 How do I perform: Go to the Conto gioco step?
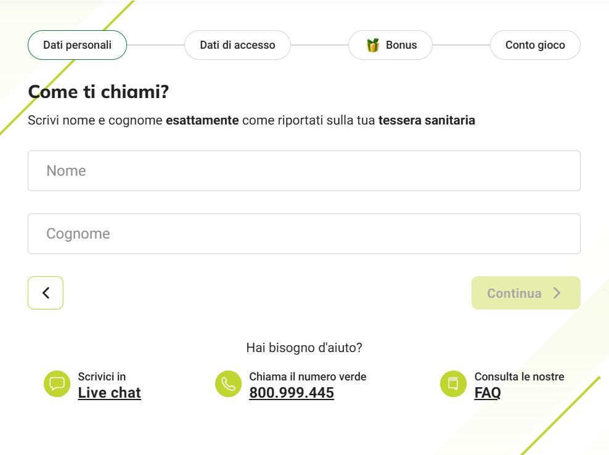[x=534, y=44]
